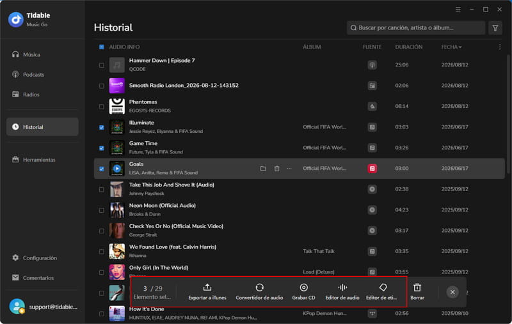
Task: Open the Editor de etiquetas tag tool
Action: point(381,292)
